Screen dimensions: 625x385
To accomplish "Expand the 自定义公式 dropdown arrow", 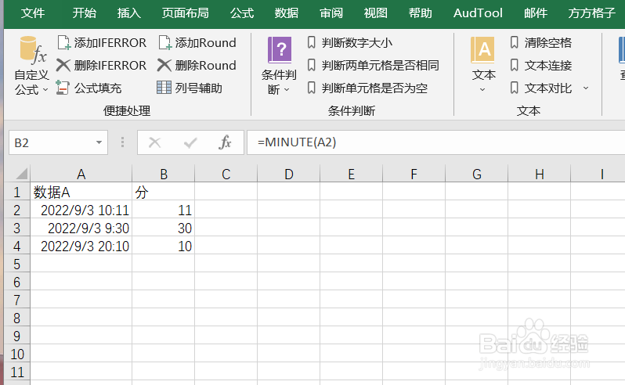I will click(45, 89).
